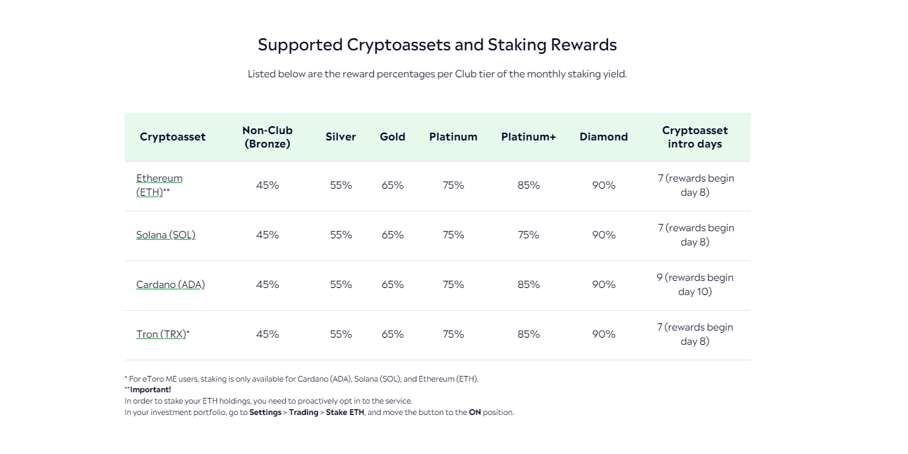Select the Non-Club (Bronze) column header
Image resolution: width=908 pixels, height=454 pixels.
pos(267,137)
